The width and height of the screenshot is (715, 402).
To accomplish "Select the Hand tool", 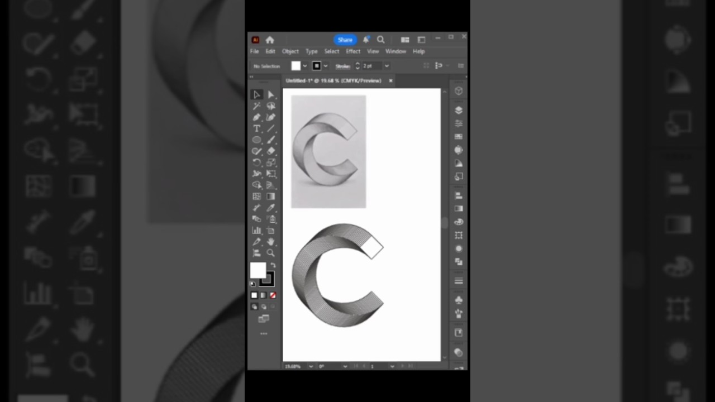I will coord(271,241).
